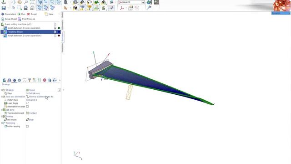Click green status dot of first Morph operation
291x164 pixels.
[x=59, y=28]
